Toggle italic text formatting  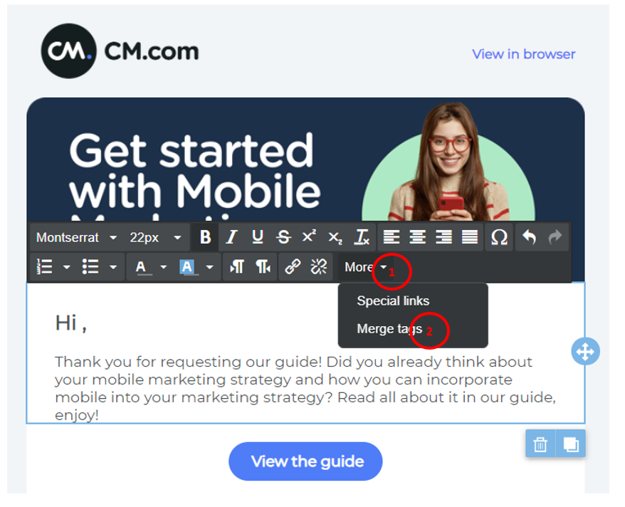click(231, 238)
